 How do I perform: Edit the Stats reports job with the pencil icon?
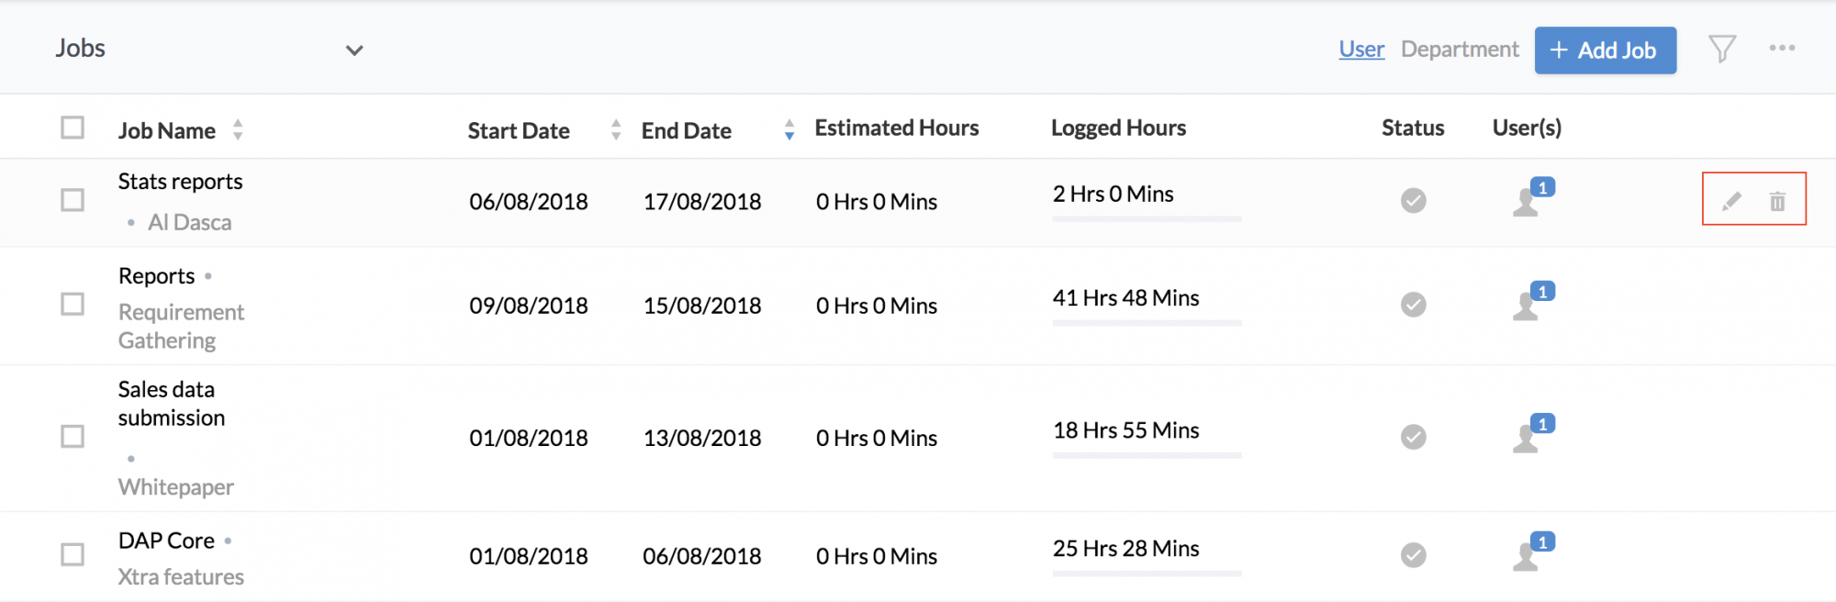(1731, 201)
